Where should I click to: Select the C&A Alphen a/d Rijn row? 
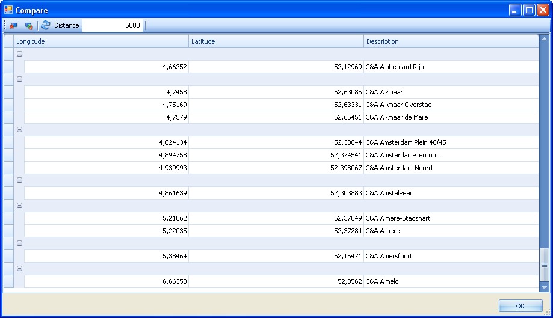[282, 67]
